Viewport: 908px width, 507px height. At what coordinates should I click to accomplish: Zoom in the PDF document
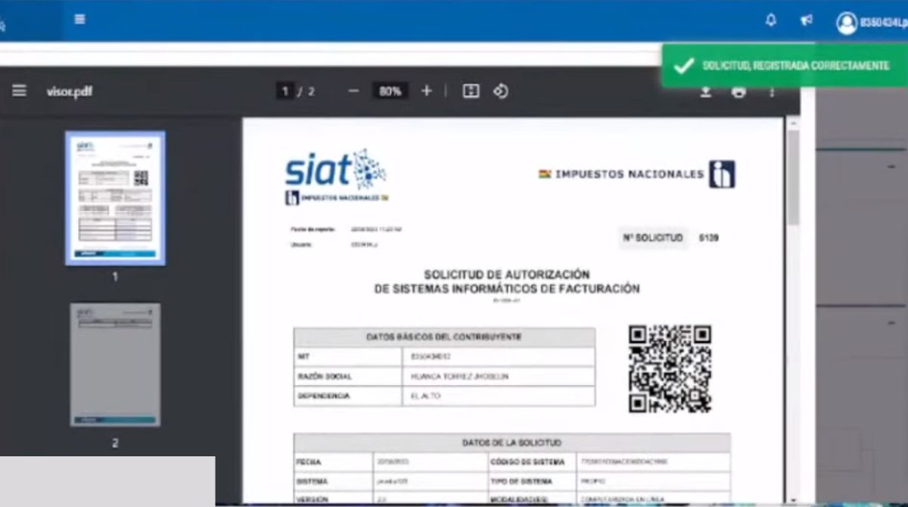click(426, 92)
